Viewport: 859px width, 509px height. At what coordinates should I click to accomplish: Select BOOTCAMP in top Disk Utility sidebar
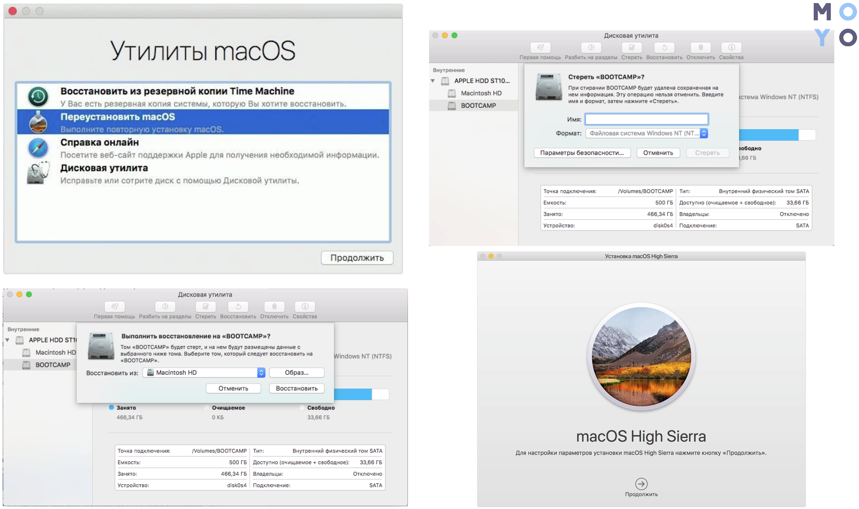[474, 105]
